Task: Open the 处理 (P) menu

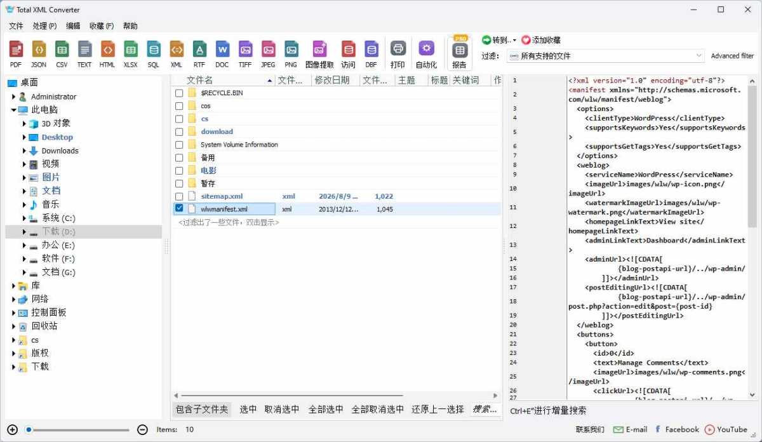Action: pyautogui.click(x=44, y=26)
